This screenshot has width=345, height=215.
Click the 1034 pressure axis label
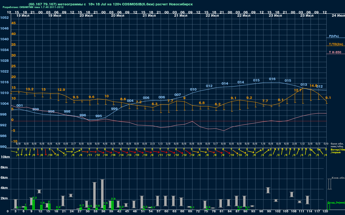tap(4, 50)
